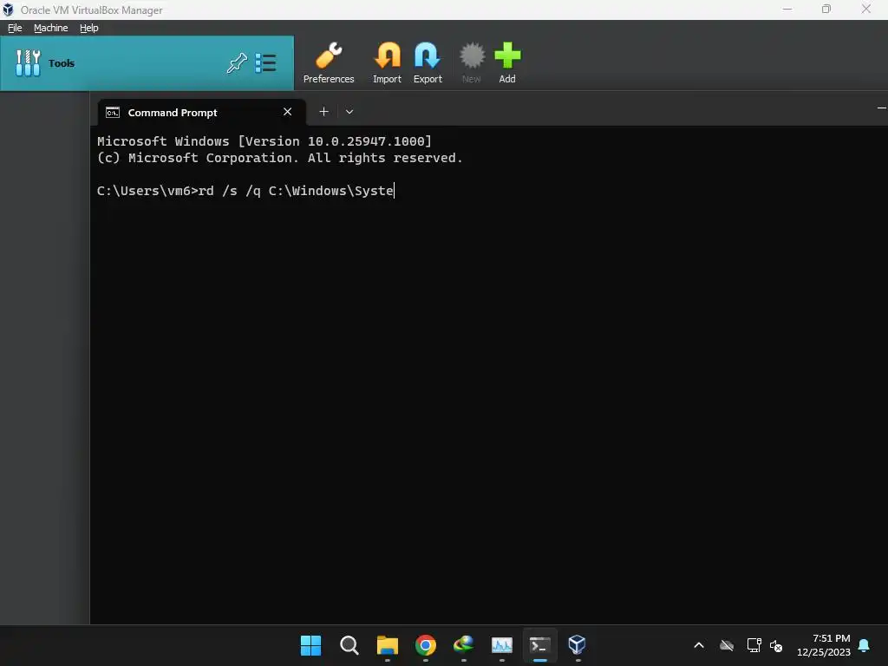The image size is (888, 666).
Task: Open network status tray icon
Action: [754, 645]
